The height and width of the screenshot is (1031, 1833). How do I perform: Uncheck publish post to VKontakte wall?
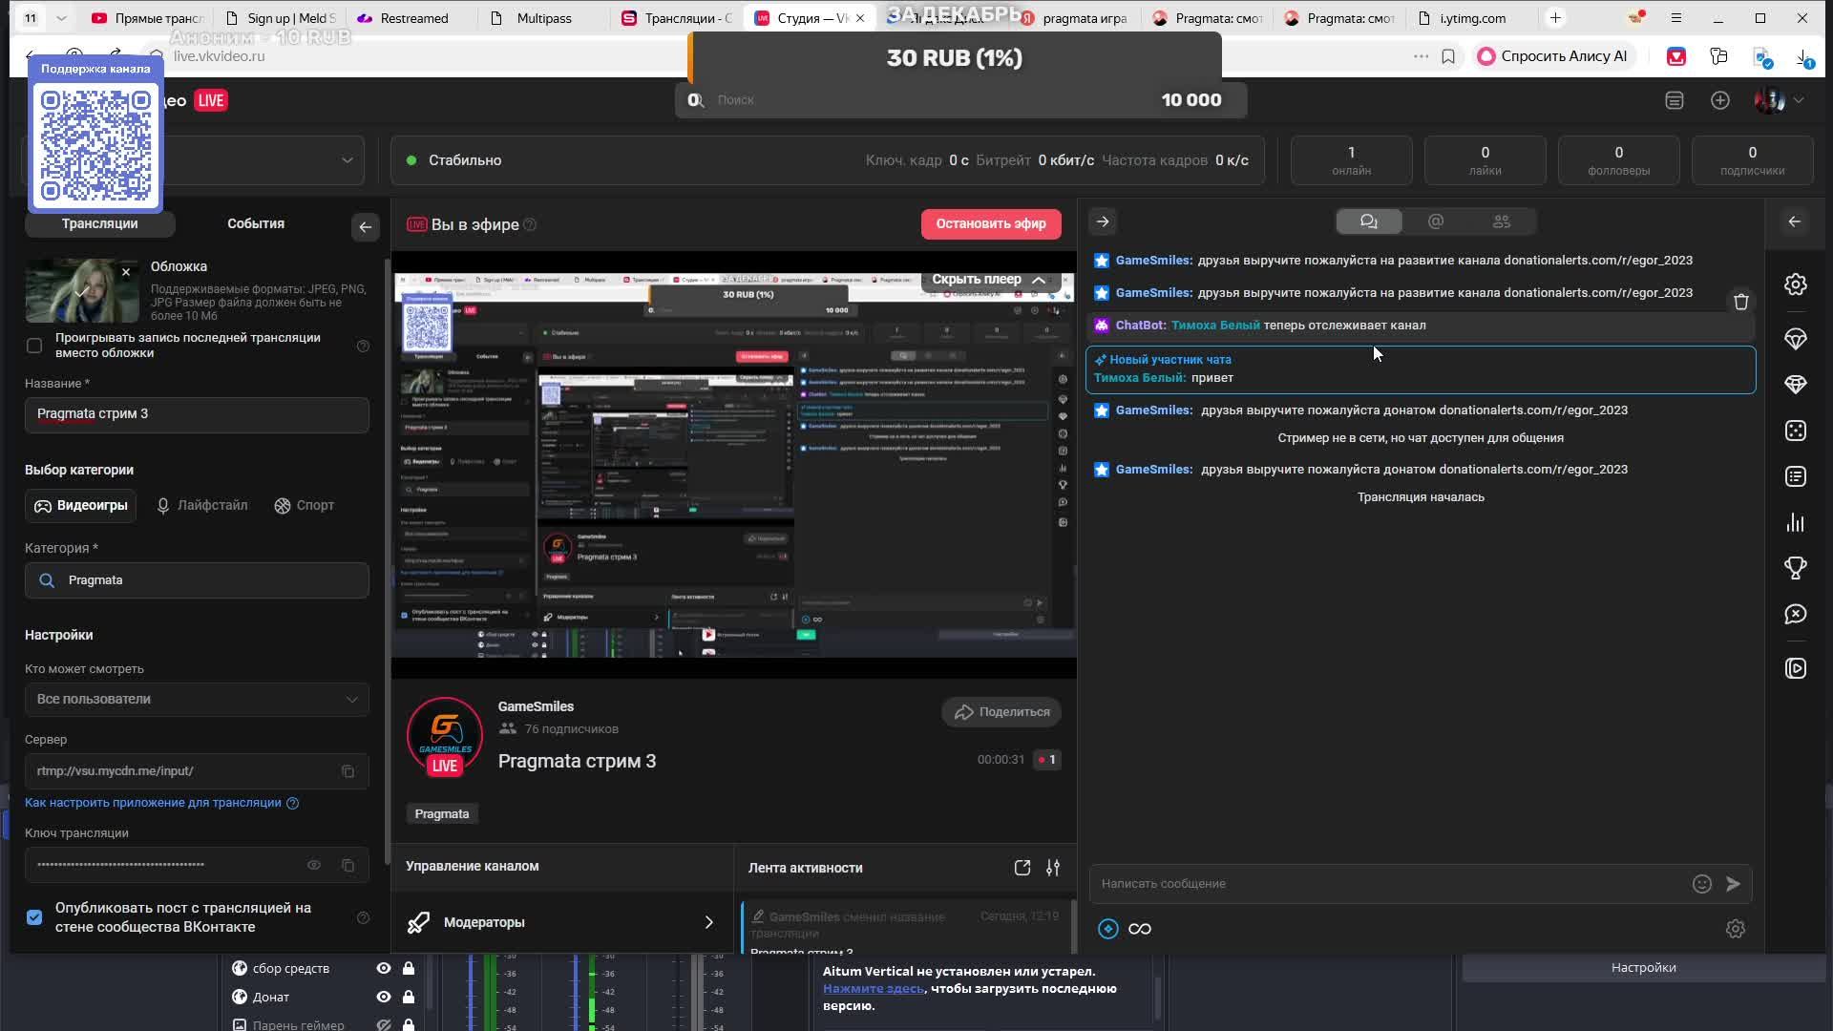click(34, 917)
